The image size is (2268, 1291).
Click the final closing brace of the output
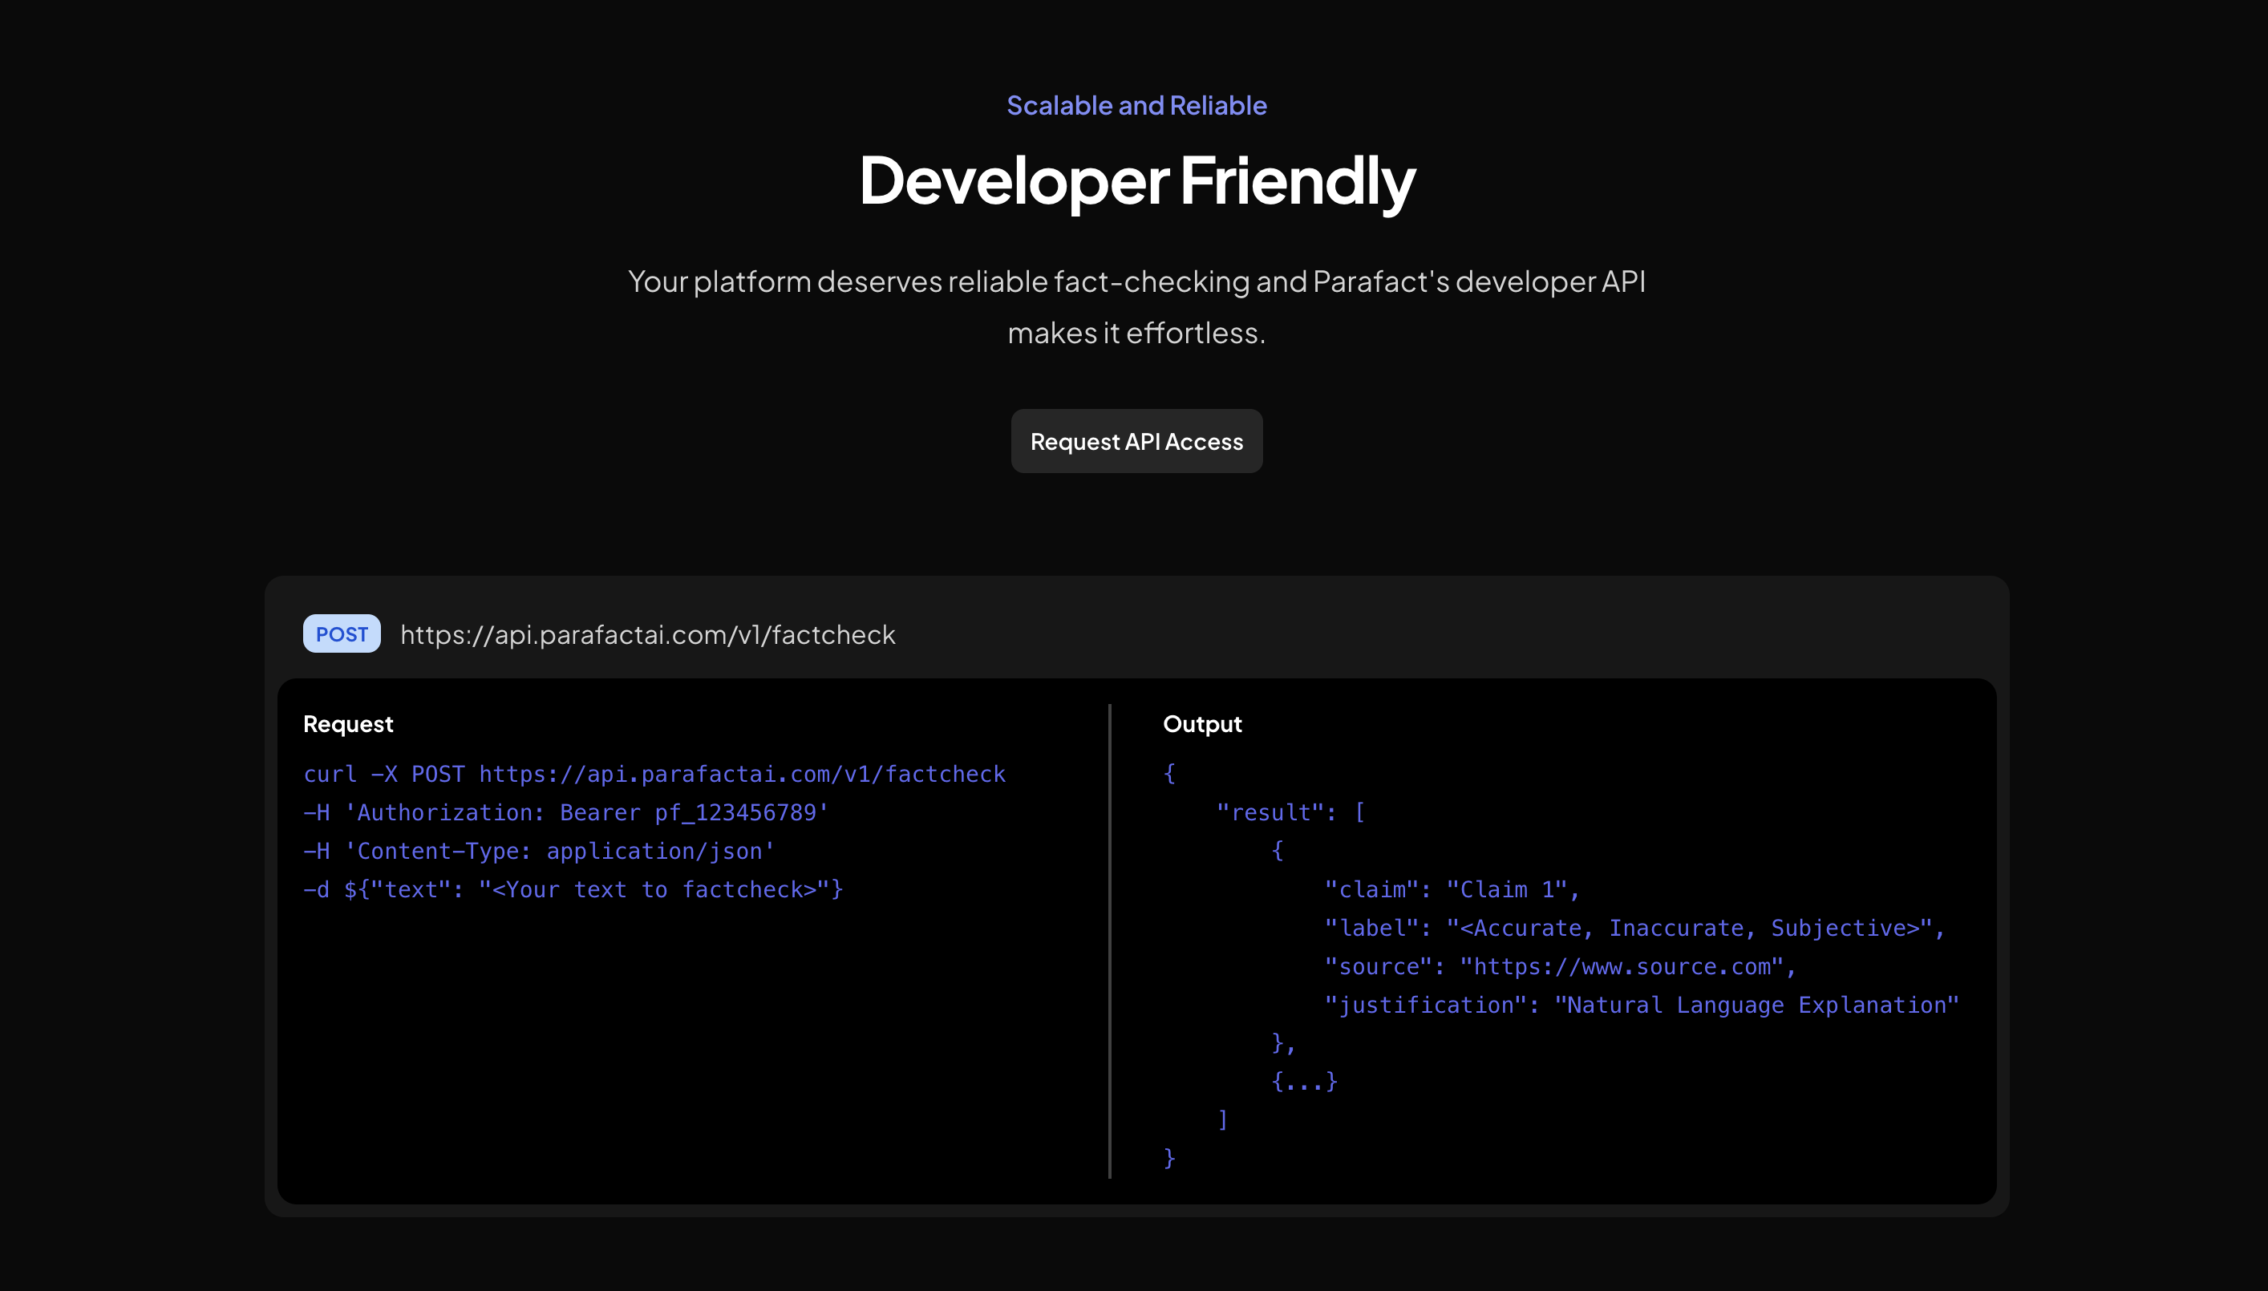click(1168, 1158)
